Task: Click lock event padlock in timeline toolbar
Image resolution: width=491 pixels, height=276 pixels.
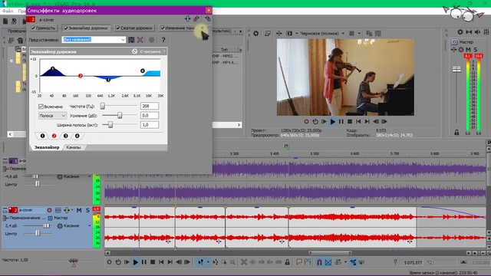Action: (x=288, y=262)
